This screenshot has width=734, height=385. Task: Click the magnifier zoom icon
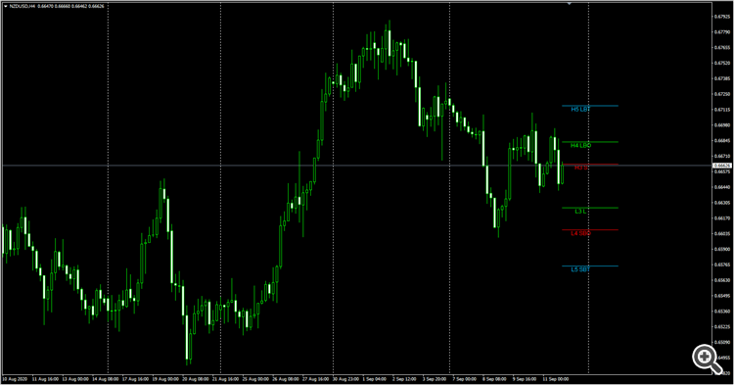[x=707, y=360]
